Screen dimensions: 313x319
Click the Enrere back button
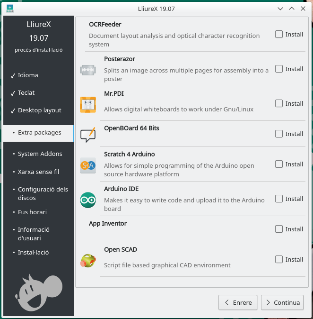[238, 302]
